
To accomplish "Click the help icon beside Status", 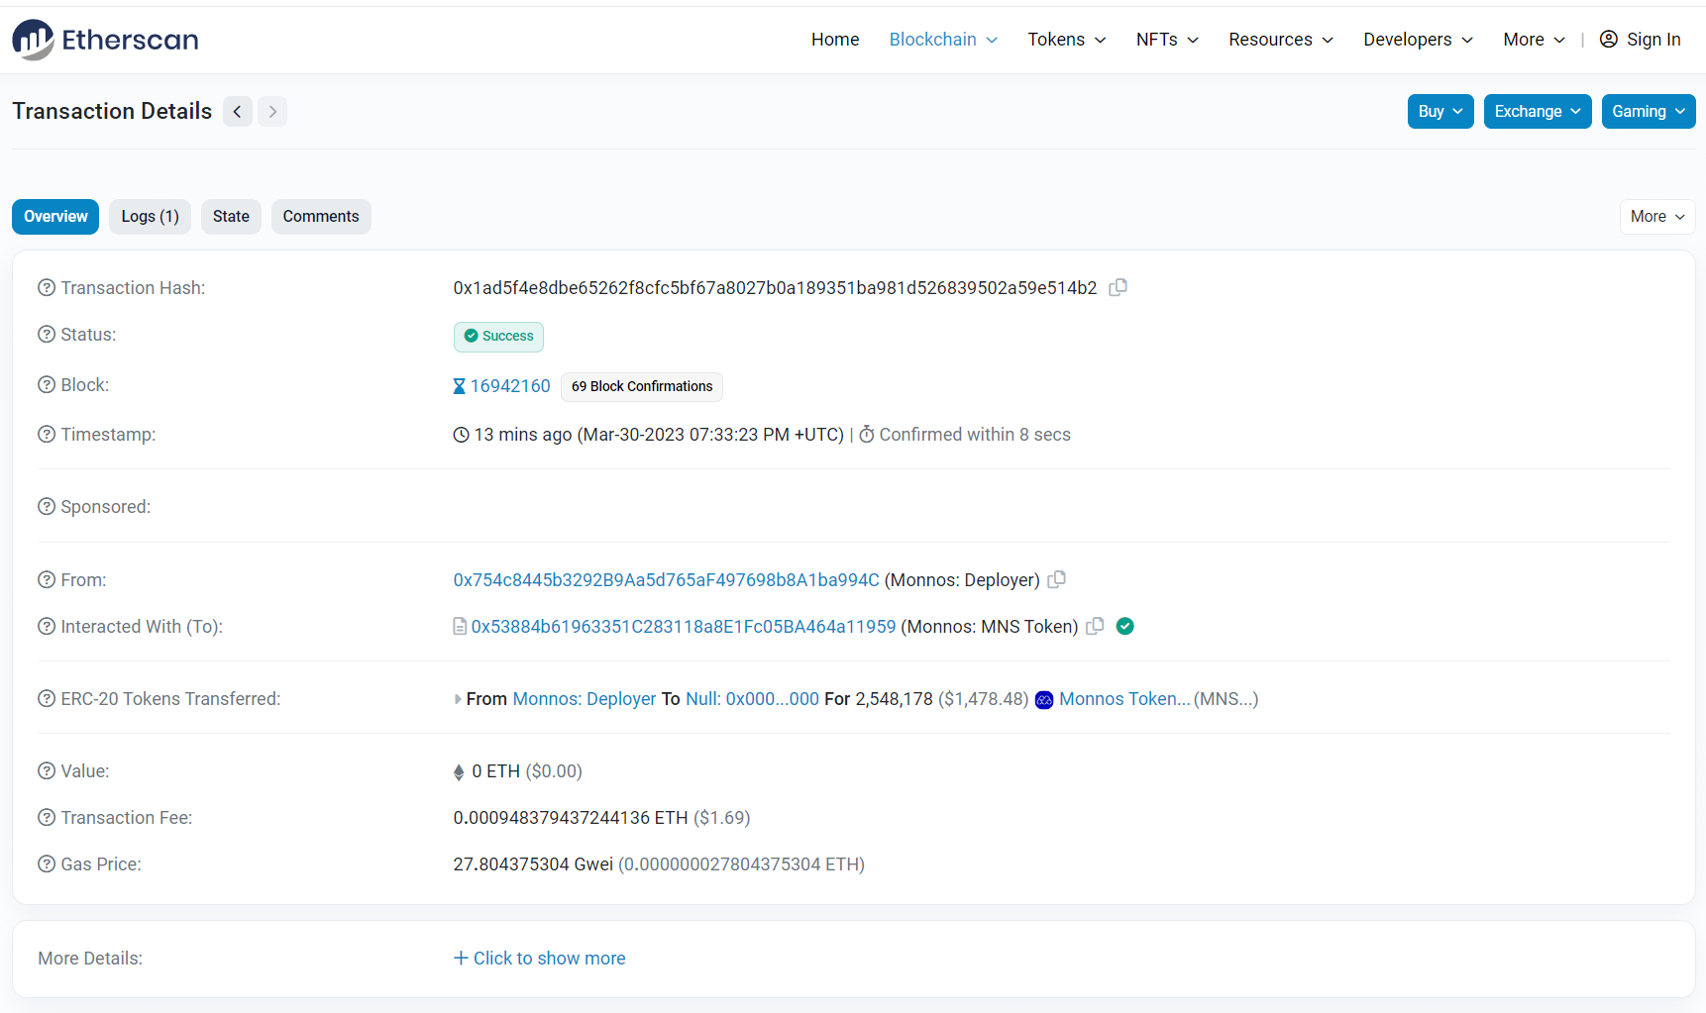I will (x=47, y=334).
